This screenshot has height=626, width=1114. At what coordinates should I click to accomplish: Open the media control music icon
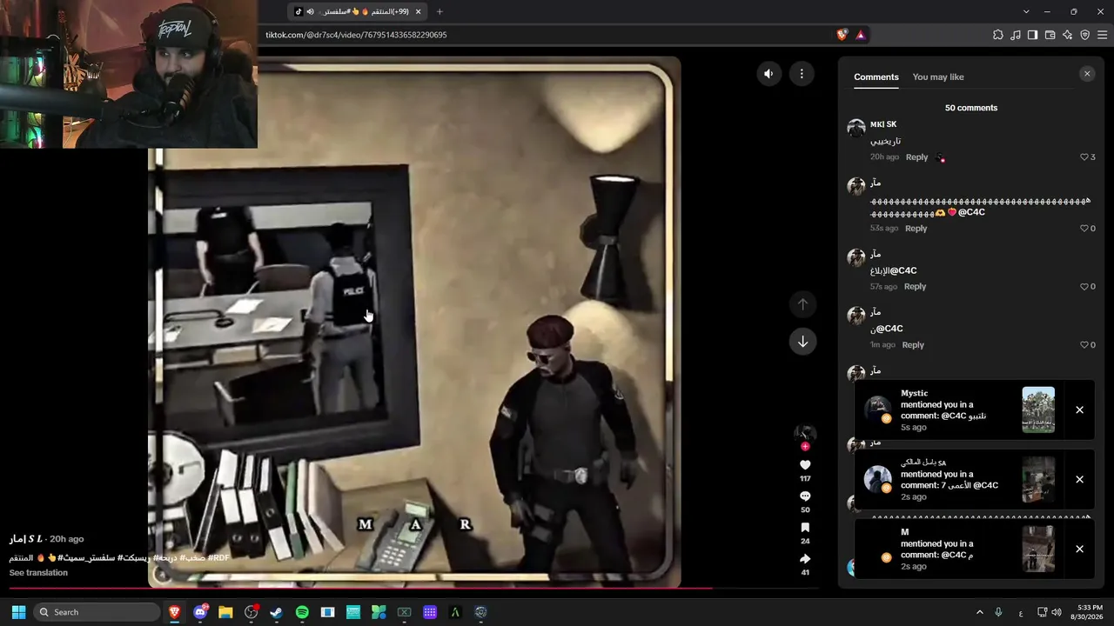[x=1016, y=35]
